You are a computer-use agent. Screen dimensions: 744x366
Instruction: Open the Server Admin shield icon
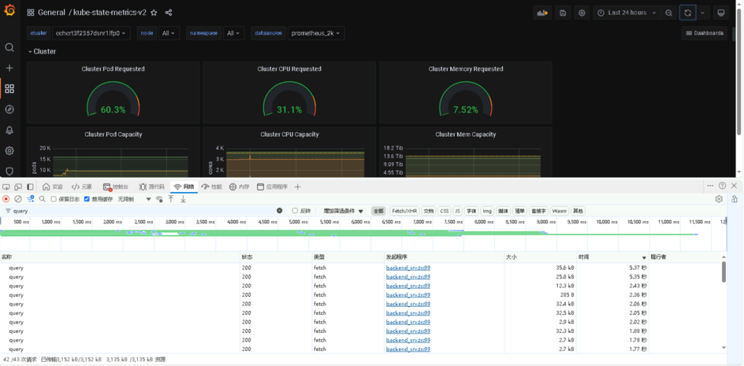(10, 171)
